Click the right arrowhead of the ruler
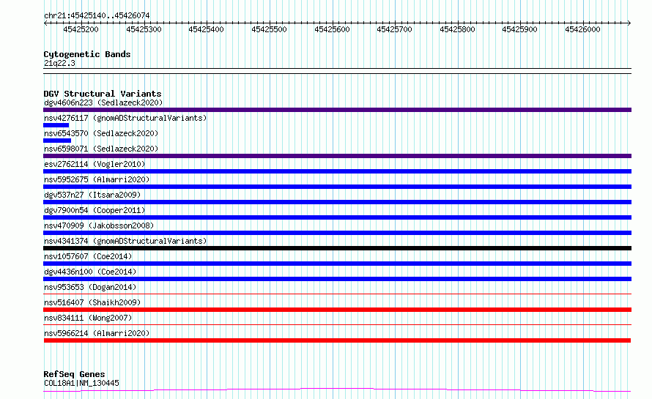Screen dimensions: 652x399 pos(629,23)
